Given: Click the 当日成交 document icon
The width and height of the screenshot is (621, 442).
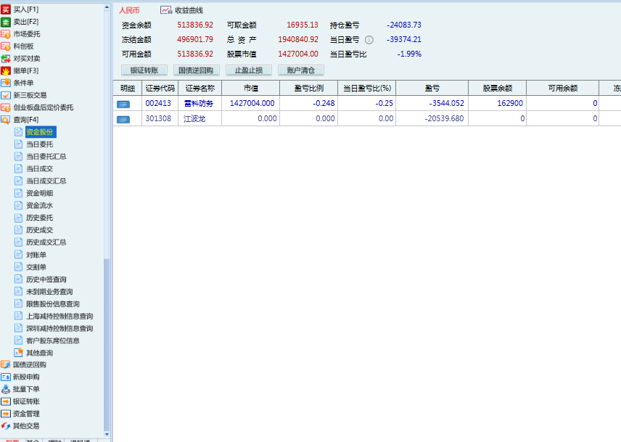Looking at the screenshot, I should (18, 168).
